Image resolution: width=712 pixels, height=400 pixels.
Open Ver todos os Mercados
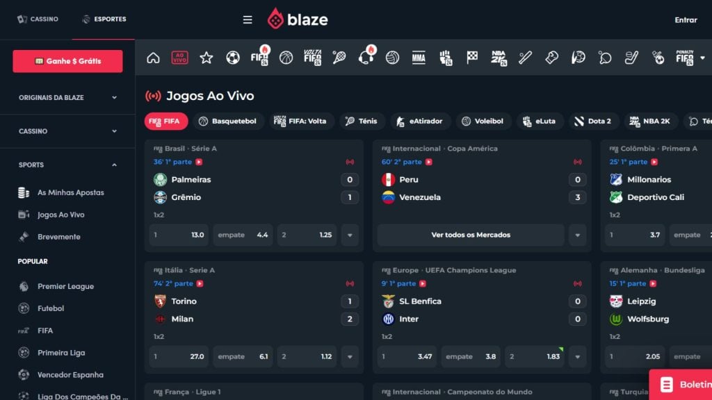471,235
